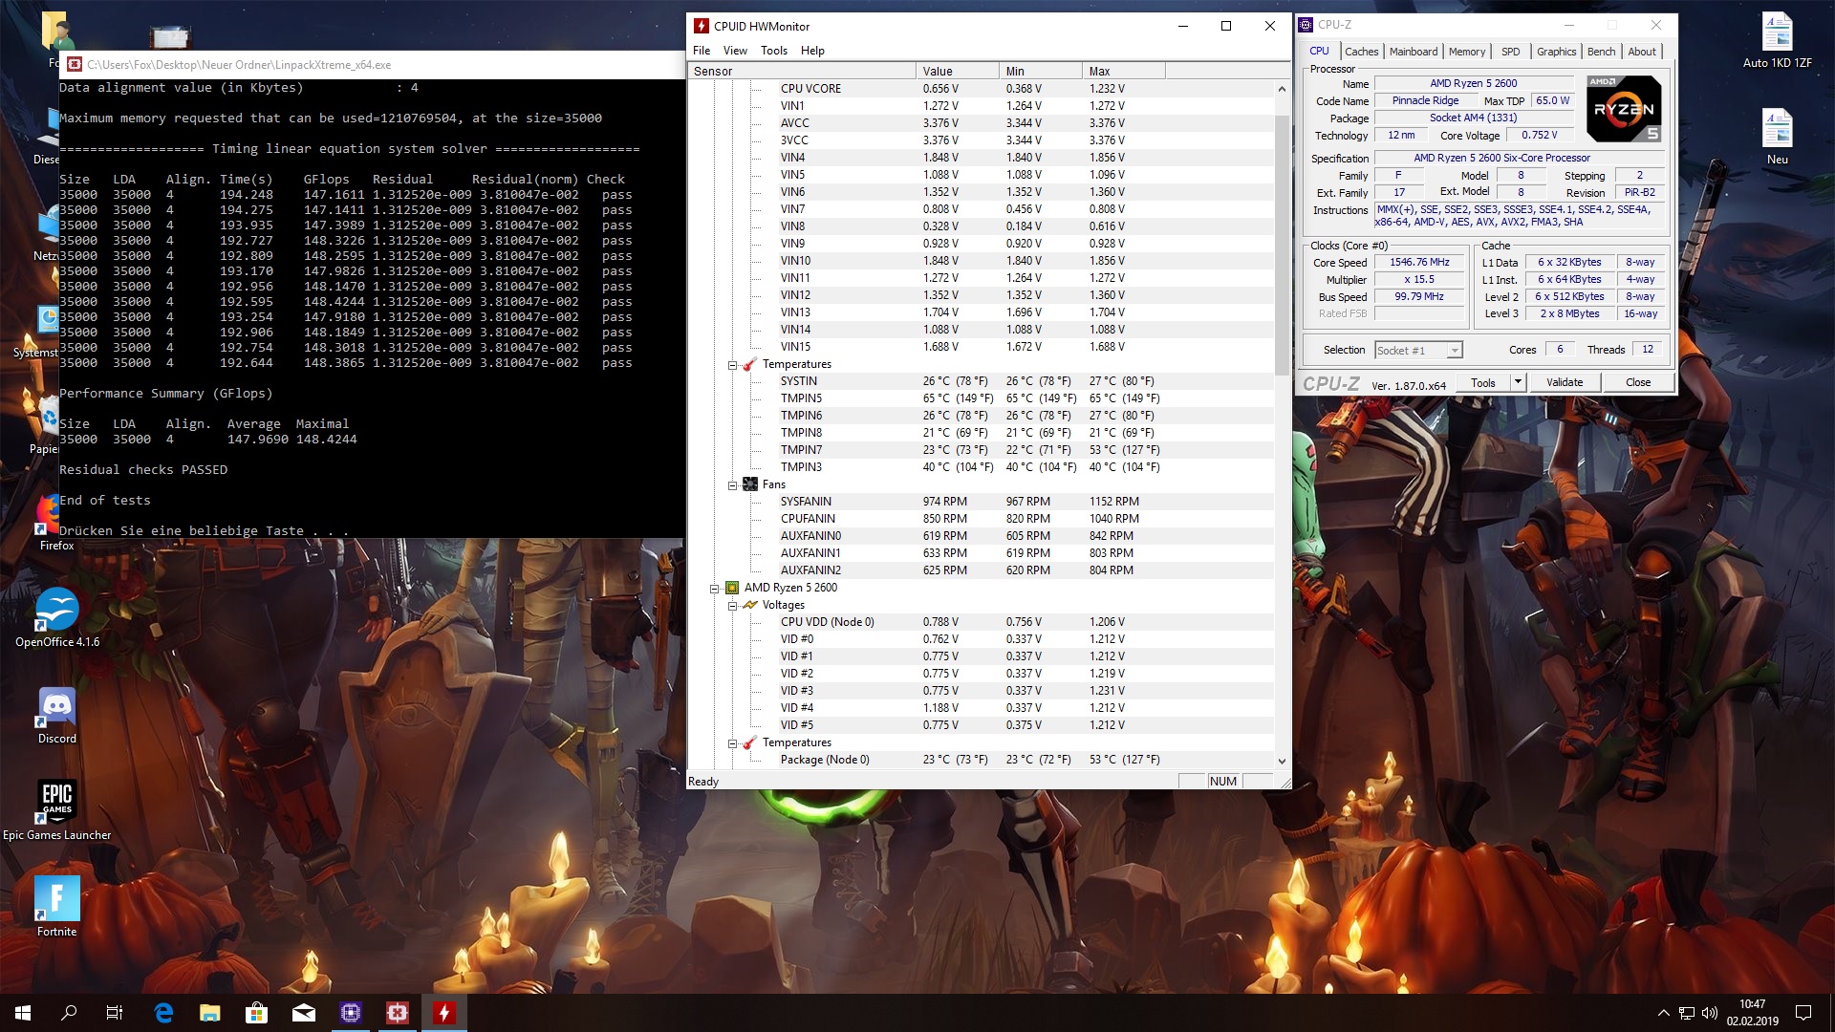Open the Auto 1KD 1ZF desktop file

(1777, 36)
